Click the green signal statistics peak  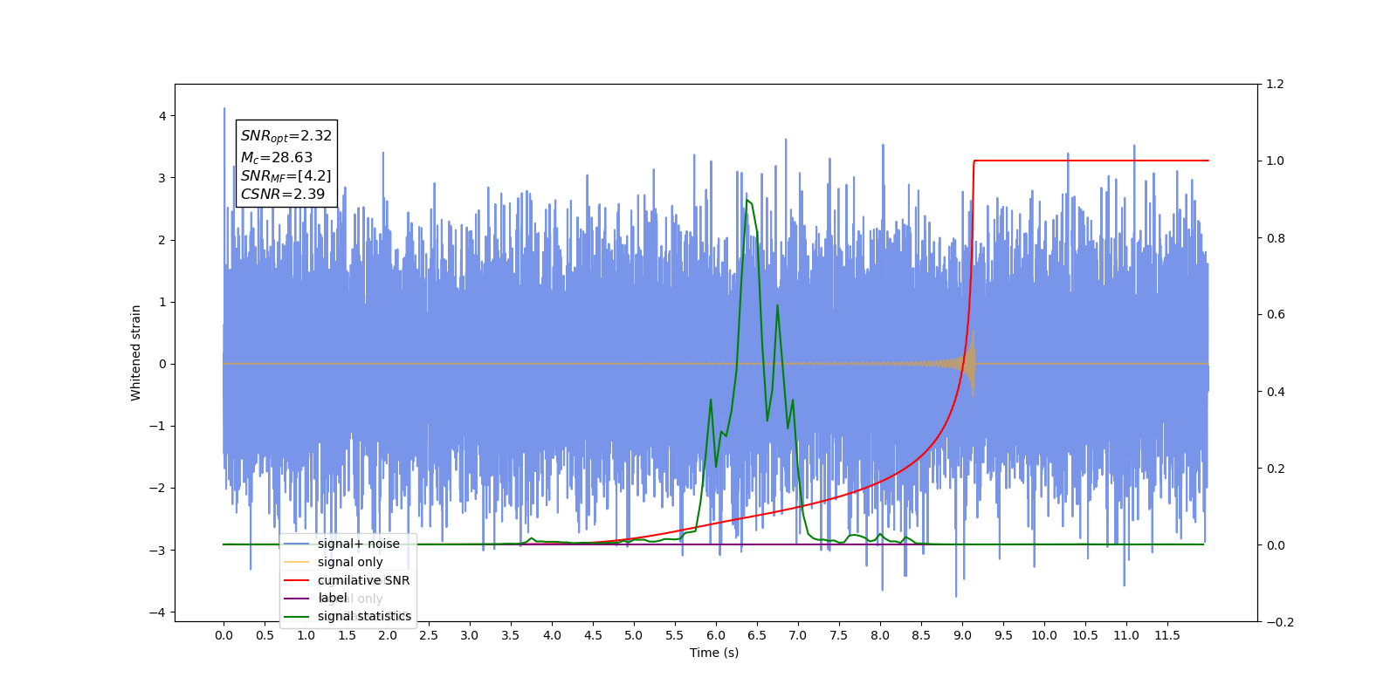[747, 201]
